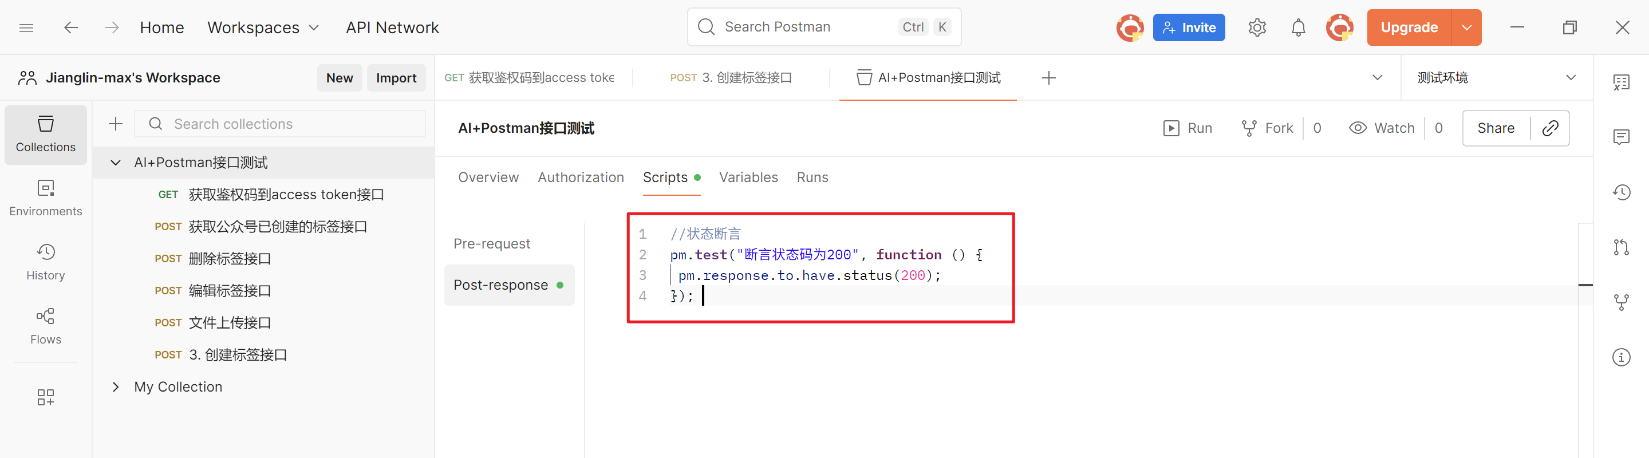
Task: Open POST 删除标签接口 request
Action: [263, 258]
